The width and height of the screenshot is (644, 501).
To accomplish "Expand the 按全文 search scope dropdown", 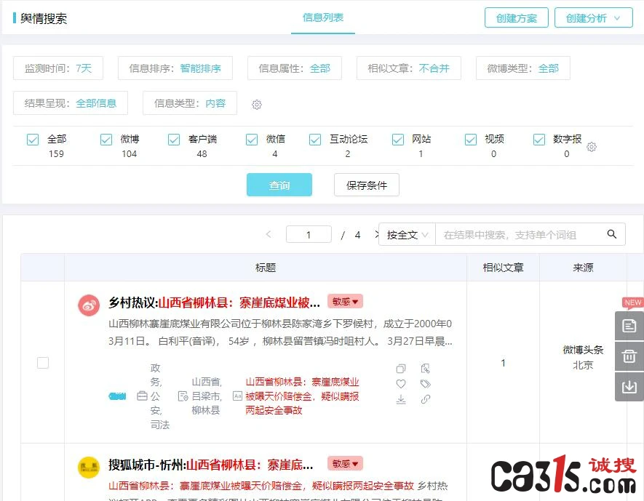I will click(407, 234).
